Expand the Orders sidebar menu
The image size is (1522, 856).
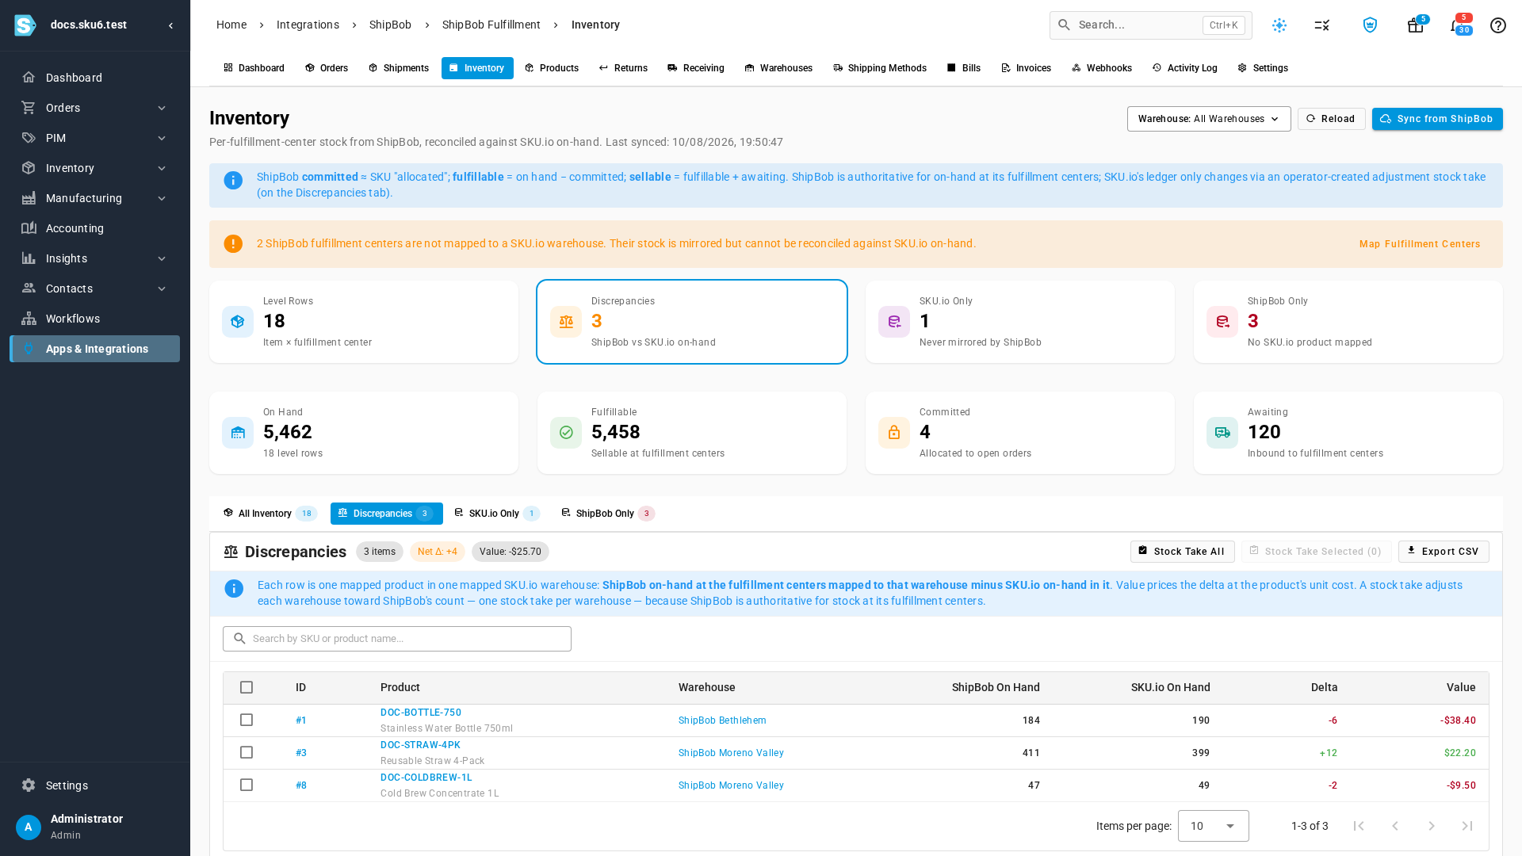[x=95, y=108]
